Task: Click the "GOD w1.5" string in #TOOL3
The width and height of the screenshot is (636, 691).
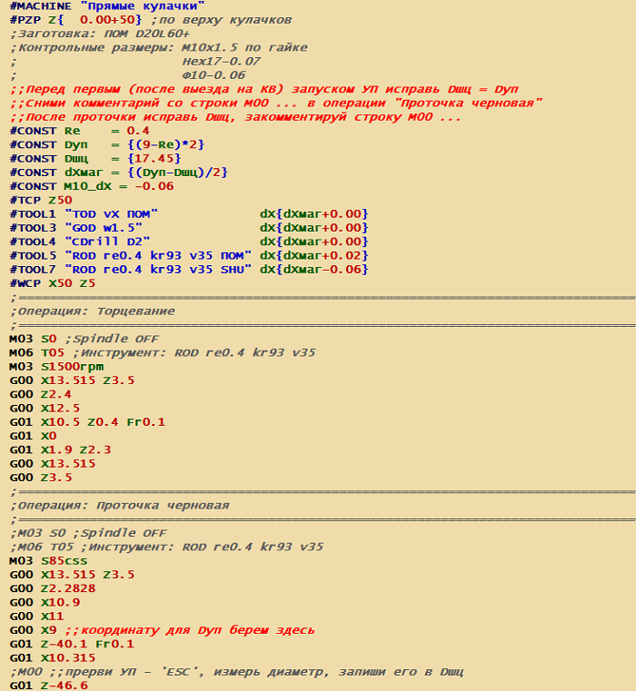Action: click(x=104, y=227)
